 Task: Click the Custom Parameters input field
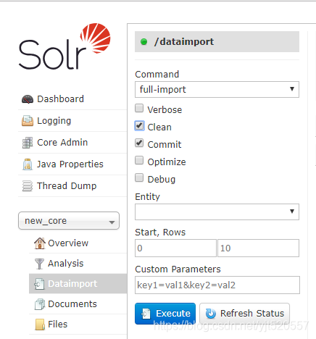click(x=217, y=285)
